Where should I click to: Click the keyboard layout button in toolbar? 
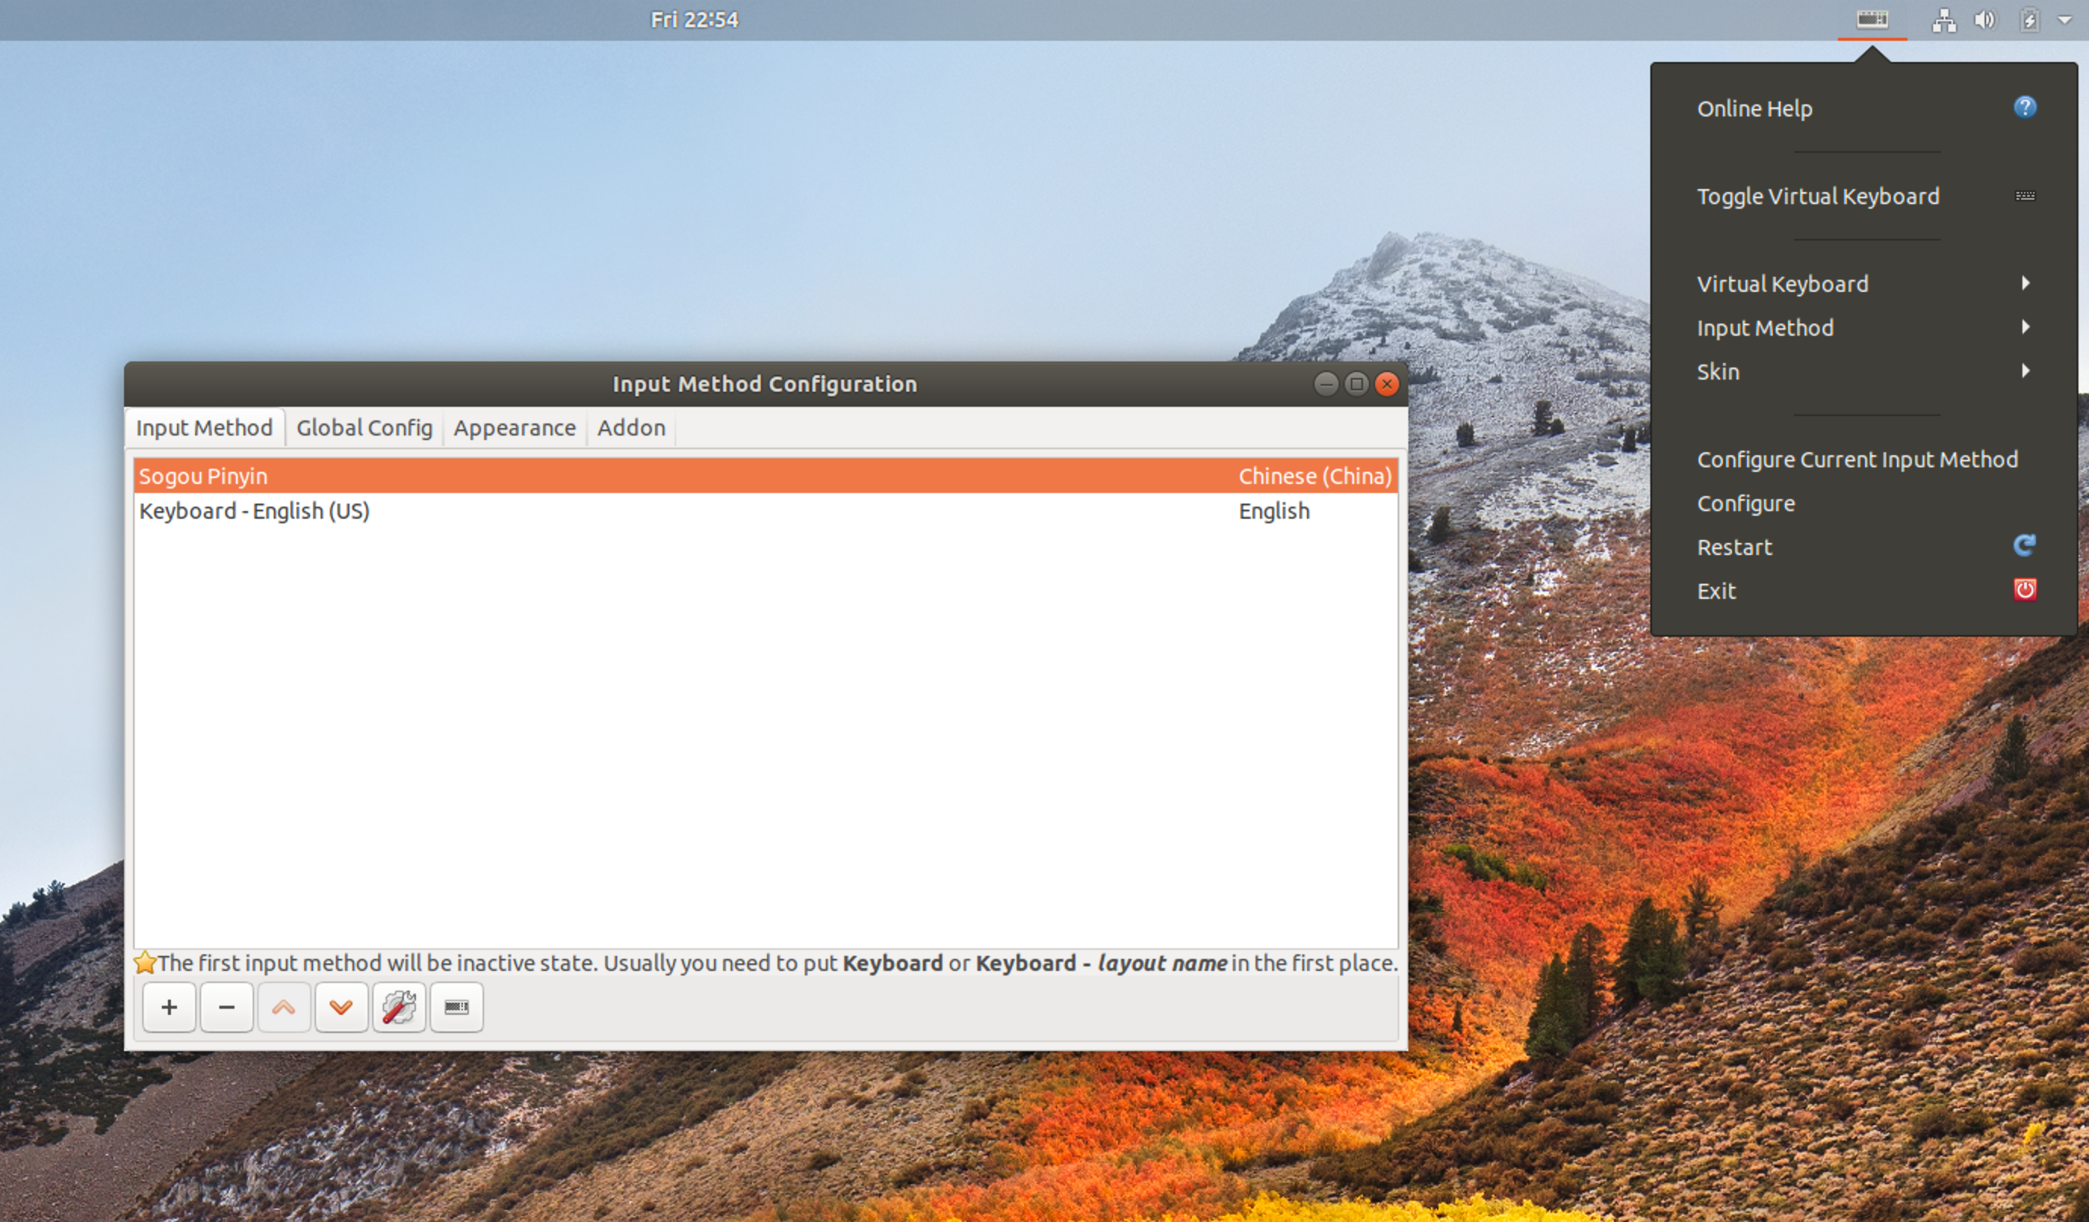click(456, 1006)
